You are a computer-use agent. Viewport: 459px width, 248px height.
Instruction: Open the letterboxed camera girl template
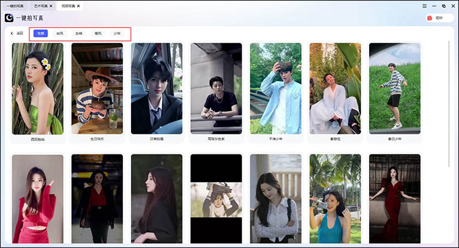216,199
